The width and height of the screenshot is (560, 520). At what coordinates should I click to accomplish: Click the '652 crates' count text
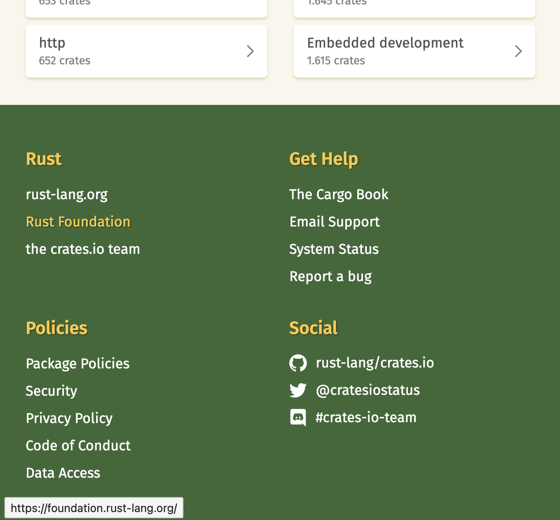[x=64, y=60]
